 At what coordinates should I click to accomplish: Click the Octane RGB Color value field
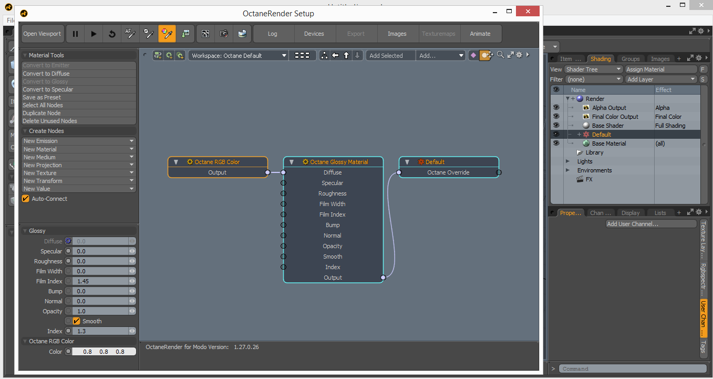(x=104, y=352)
